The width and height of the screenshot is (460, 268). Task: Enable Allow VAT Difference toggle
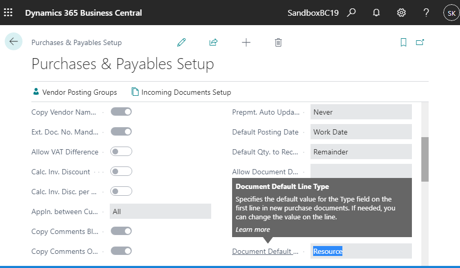(x=121, y=152)
